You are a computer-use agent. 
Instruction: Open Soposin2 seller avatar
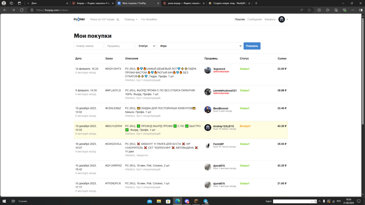pyautogui.click(x=208, y=70)
